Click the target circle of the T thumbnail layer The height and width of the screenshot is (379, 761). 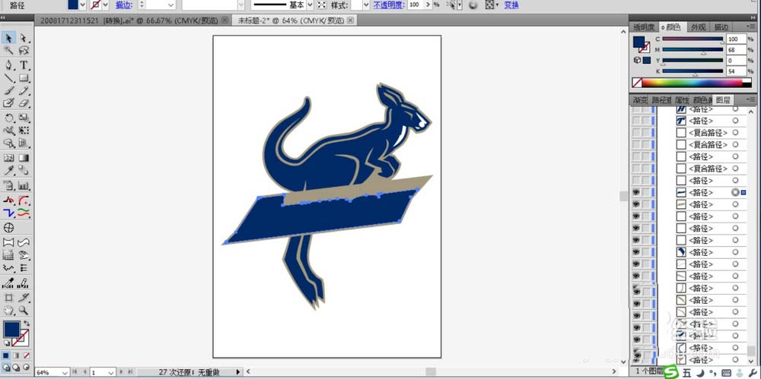[735, 121]
